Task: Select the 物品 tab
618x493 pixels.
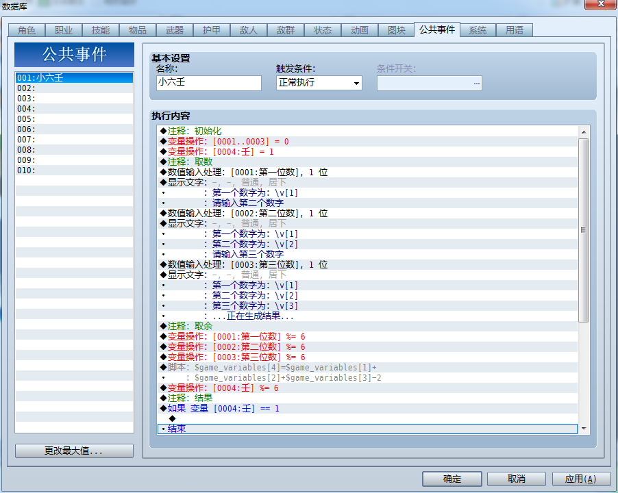Action: click(138, 30)
